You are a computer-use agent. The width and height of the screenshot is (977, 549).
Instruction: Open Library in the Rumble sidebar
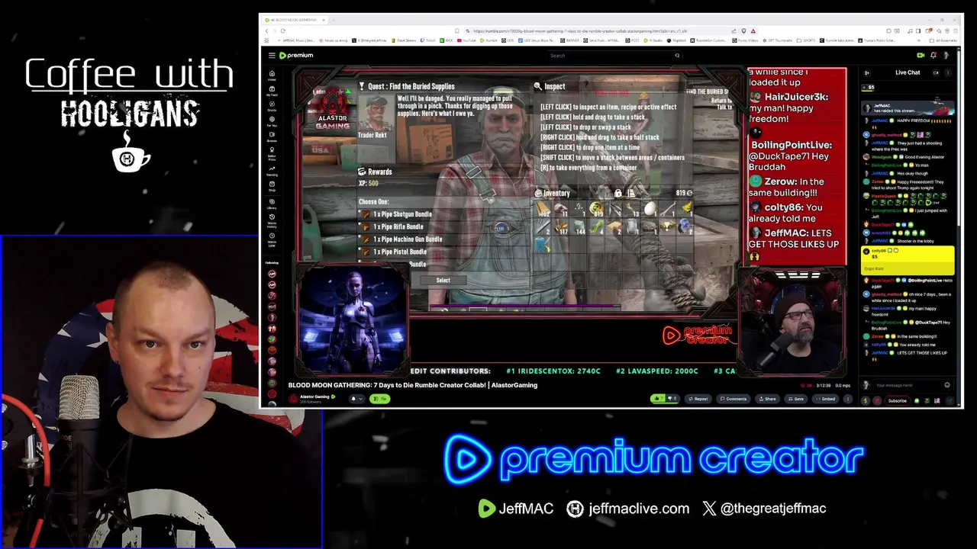(x=272, y=204)
